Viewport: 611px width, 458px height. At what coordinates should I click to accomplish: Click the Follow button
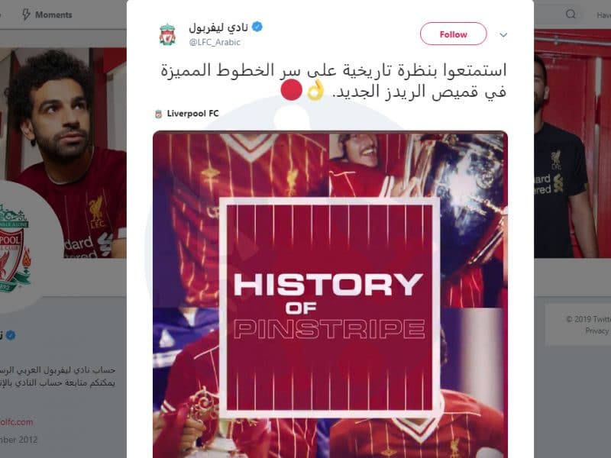(x=453, y=34)
